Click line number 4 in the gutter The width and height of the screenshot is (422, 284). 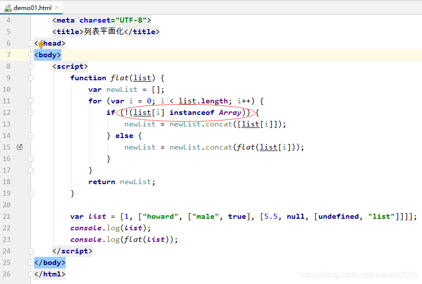[x=9, y=20]
